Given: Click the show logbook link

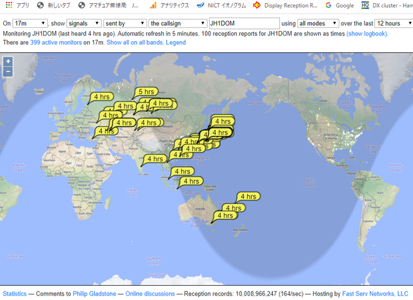Looking at the screenshot, I should pyautogui.click(x=367, y=34).
